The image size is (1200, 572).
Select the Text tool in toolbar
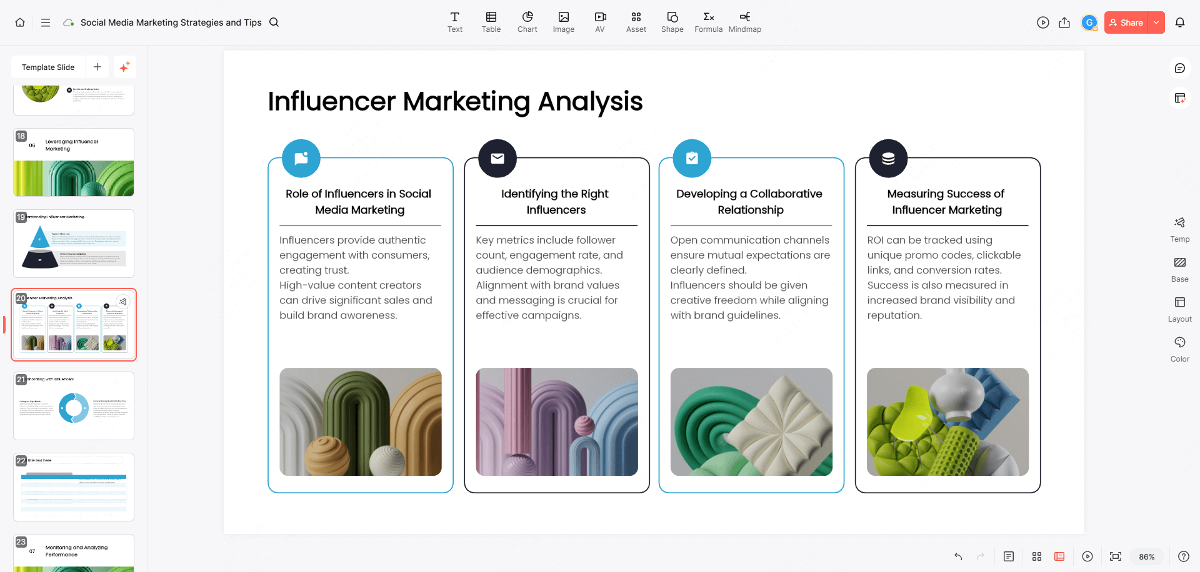[454, 22]
